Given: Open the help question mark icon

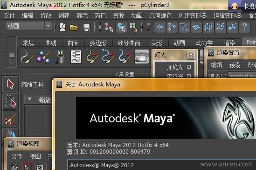Looking at the screenshot, I should (x=244, y=27).
